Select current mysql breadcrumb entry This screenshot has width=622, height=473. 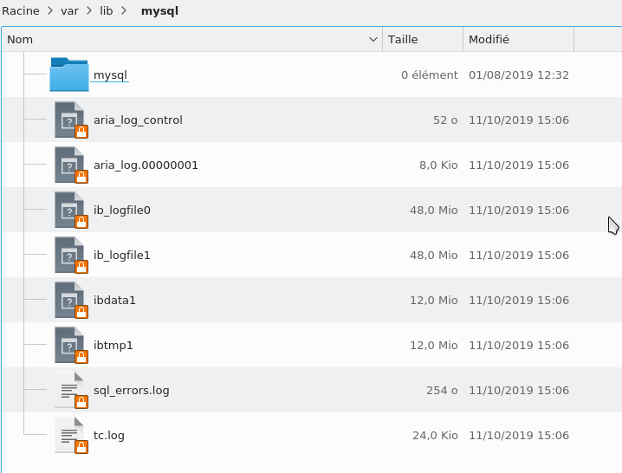point(160,11)
